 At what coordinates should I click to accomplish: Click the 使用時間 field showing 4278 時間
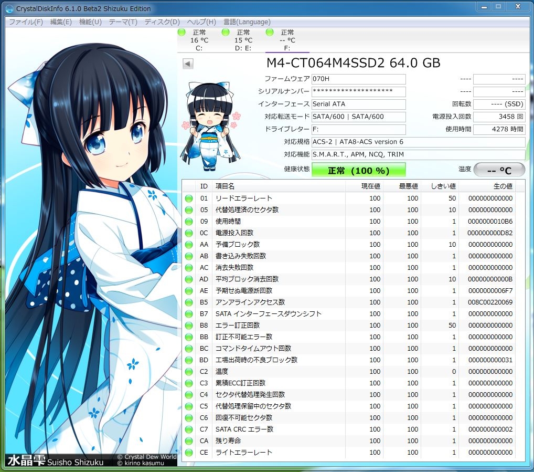(x=499, y=130)
